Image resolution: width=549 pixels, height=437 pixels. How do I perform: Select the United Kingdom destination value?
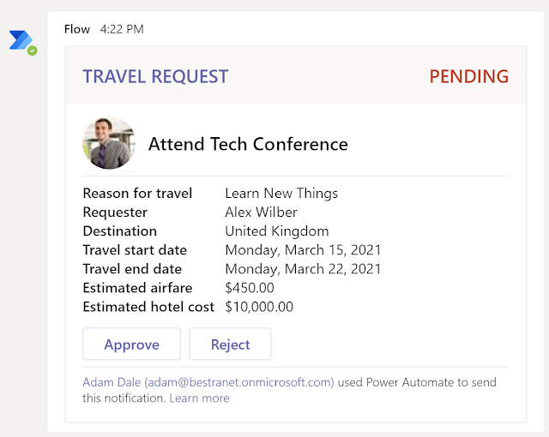click(277, 231)
